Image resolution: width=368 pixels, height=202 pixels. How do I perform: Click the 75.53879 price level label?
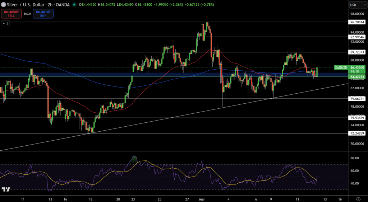(357, 118)
